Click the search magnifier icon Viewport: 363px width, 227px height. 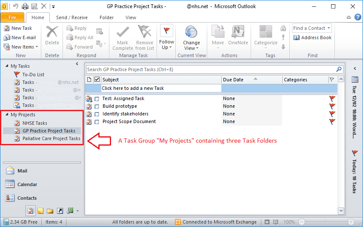[339, 69]
